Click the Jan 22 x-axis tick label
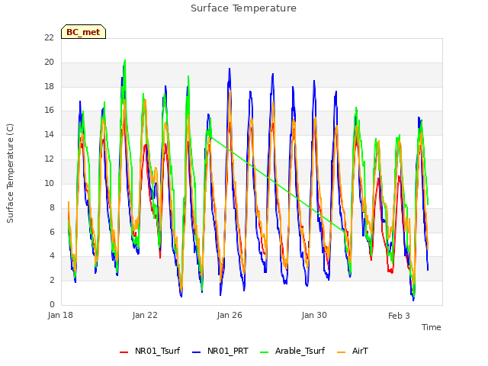The height and width of the screenshot is (366, 488). tap(145, 315)
